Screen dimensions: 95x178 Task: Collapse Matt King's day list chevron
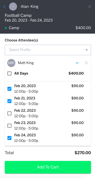(77, 63)
